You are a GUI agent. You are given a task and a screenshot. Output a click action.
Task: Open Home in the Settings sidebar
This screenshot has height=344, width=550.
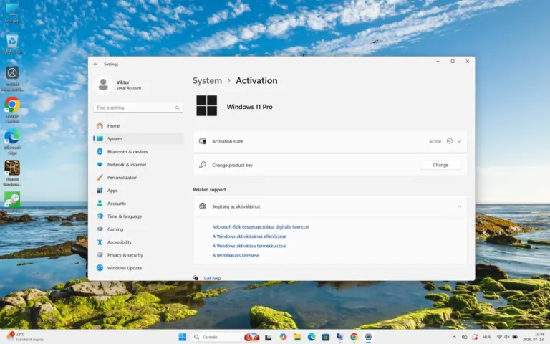coord(138,125)
